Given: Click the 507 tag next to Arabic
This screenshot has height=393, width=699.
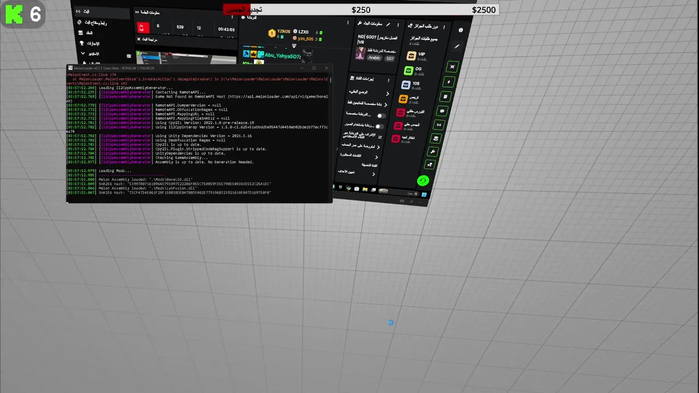Looking at the screenshot, I should (x=389, y=58).
